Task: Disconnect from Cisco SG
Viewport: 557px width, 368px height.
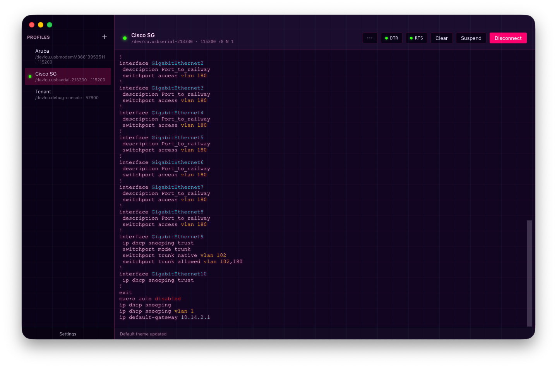Action: [x=508, y=38]
